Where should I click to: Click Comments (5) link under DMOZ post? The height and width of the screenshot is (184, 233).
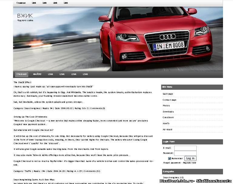coord(98,108)
